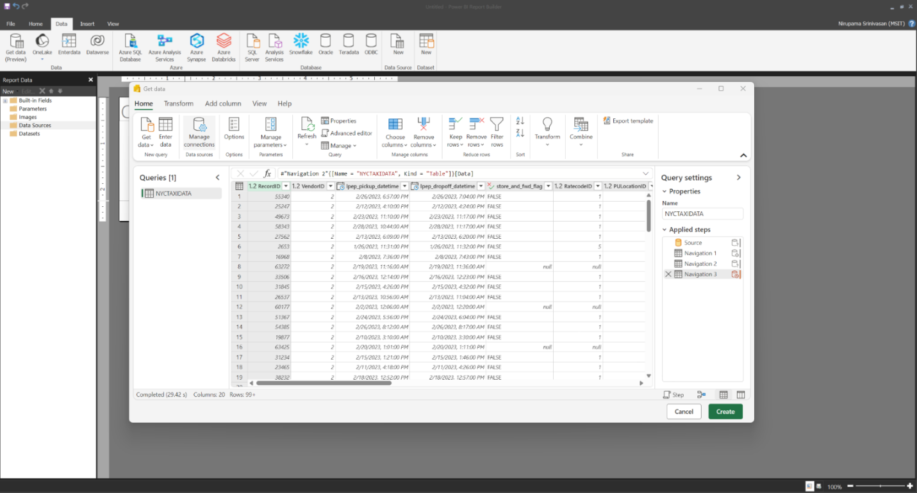Click the Cancel button
Screen dimensions: 917x493
tap(684, 412)
